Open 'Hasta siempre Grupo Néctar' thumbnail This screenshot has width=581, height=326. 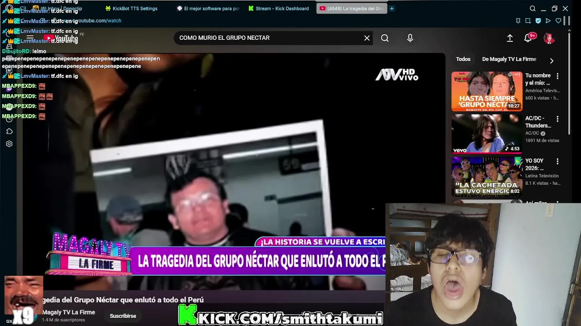click(487, 91)
